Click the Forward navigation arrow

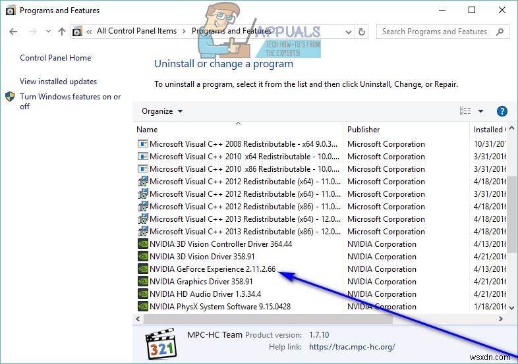[33, 32]
